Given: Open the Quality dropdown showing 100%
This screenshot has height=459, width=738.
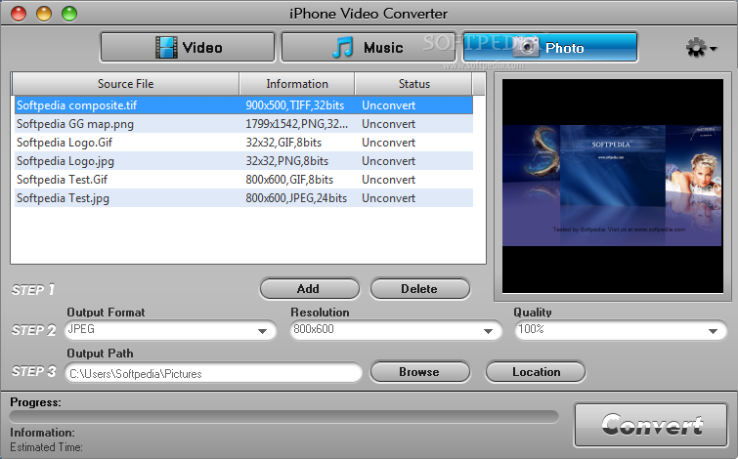Looking at the screenshot, I should pos(621,330).
